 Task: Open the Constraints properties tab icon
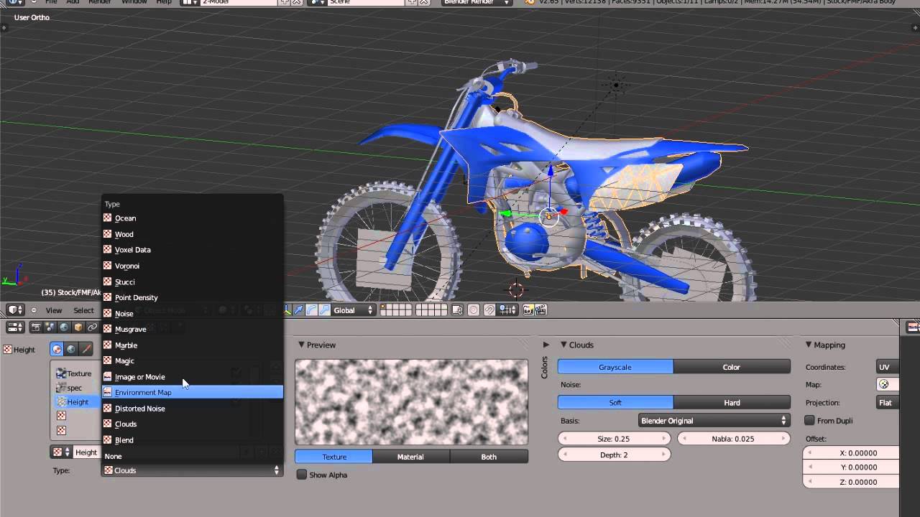tap(92, 327)
